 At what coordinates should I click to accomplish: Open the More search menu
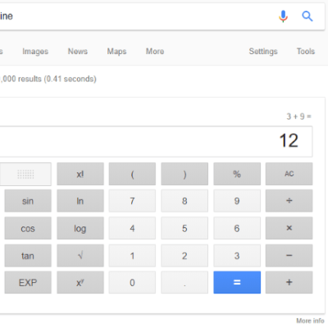pyautogui.click(x=155, y=52)
